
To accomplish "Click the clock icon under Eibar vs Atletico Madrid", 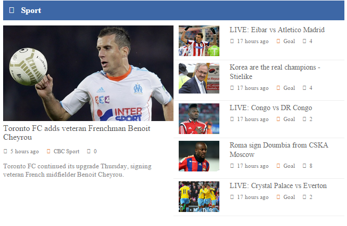I will pyautogui.click(x=232, y=41).
